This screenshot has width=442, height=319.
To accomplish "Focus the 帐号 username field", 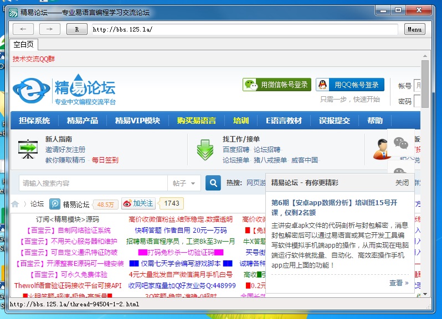I will coord(417,85).
